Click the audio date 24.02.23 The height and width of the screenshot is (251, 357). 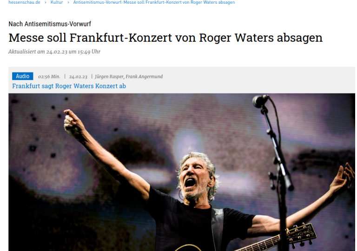pos(78,77)
